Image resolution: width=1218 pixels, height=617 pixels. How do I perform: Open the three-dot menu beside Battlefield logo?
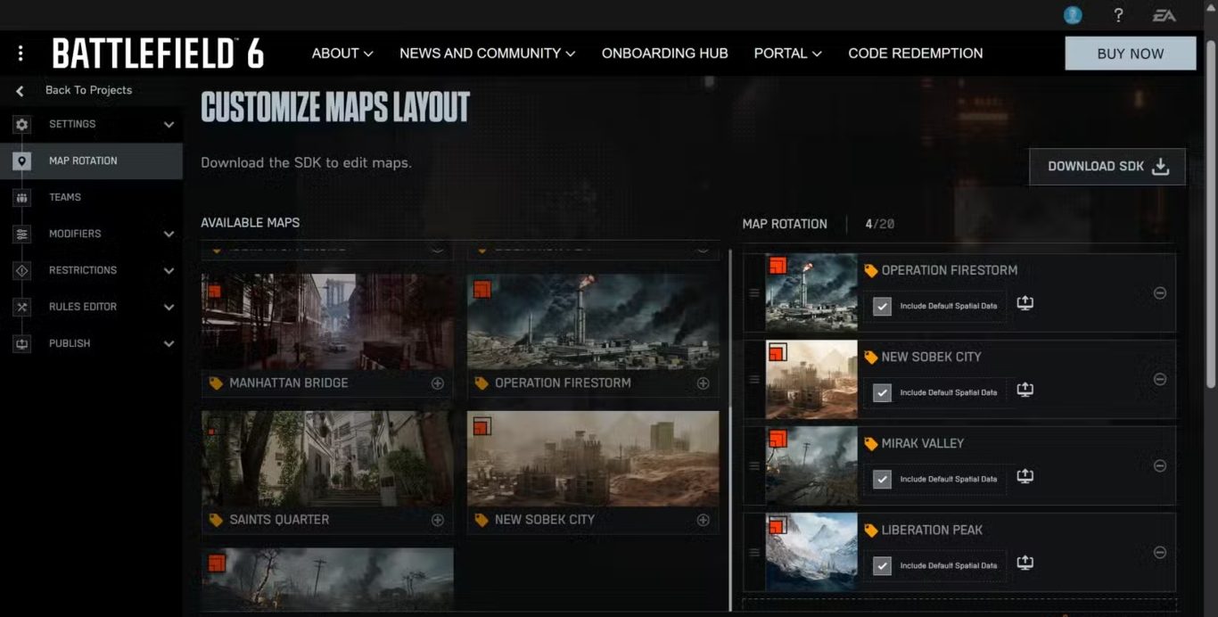point(21,53)
